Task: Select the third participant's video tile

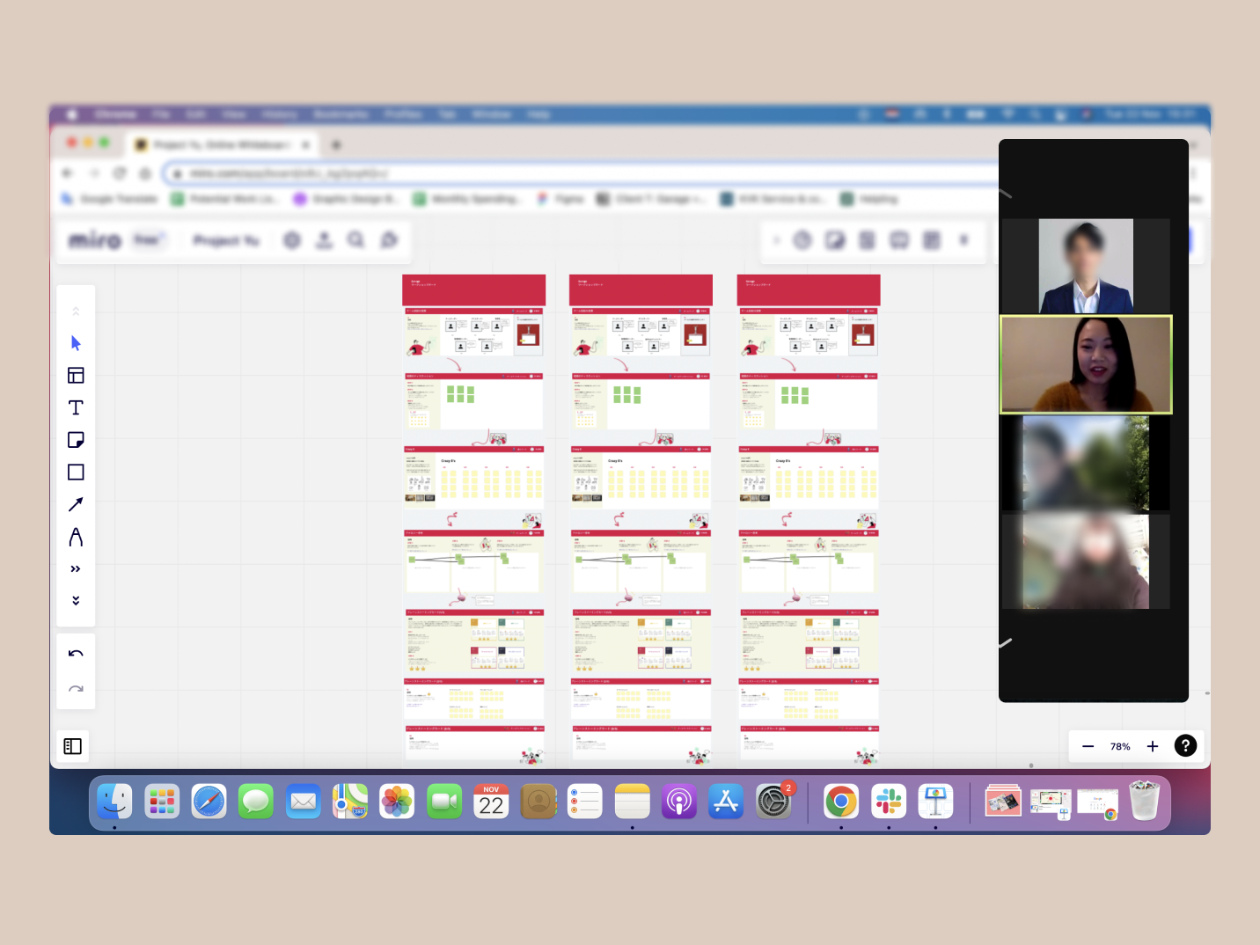Action: coord(1086,464)
